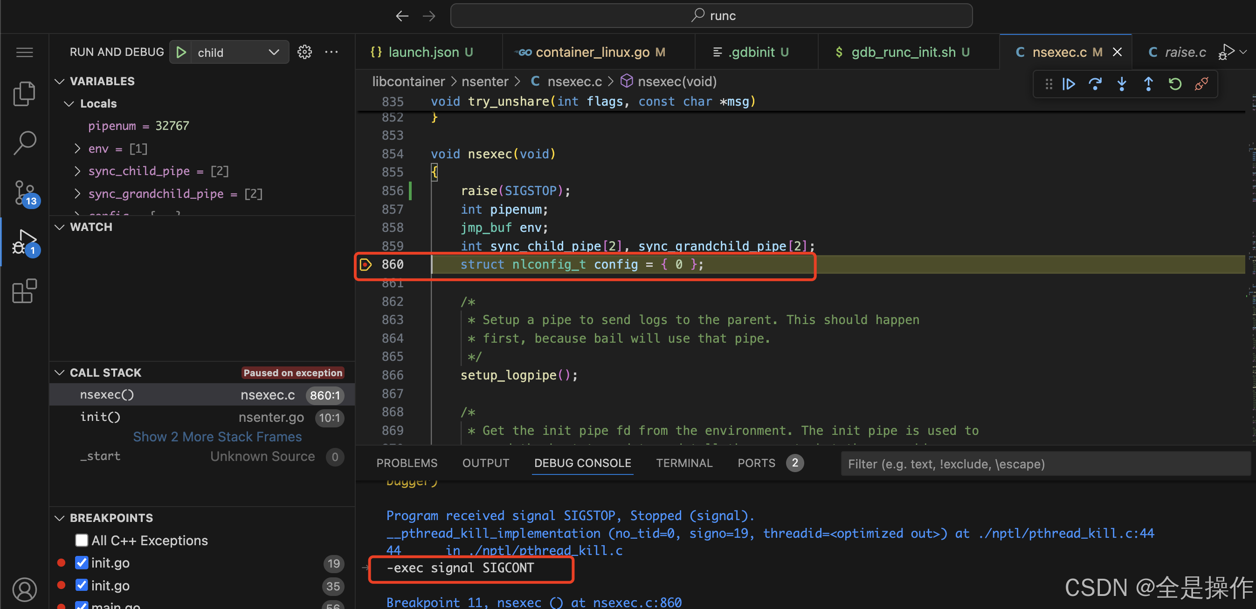Open launch.json via gear icon
The width and height of the screenshot is (1256, 609).
click(305, 52)
